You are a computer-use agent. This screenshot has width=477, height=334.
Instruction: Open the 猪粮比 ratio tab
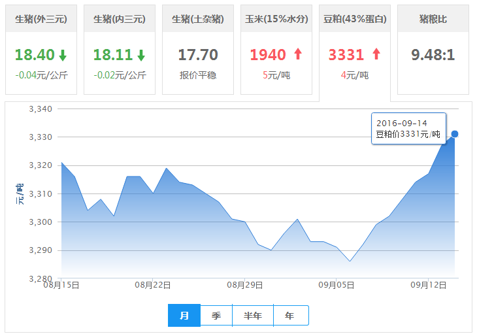[x=433, y=50]
